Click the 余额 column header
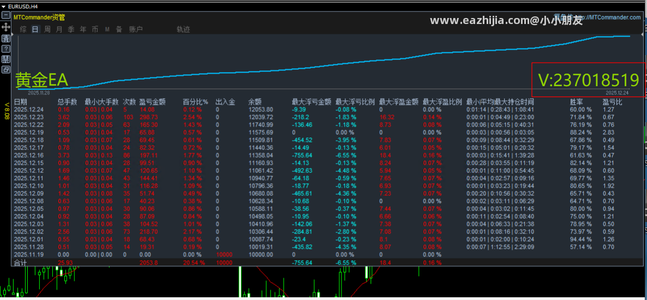This screenshot has width=647, height=300. tap(255, 102)
